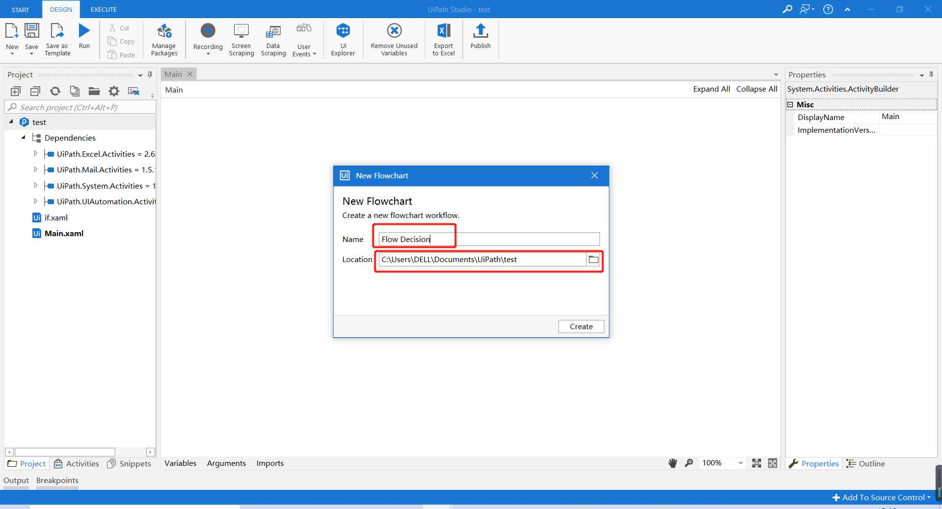Click Collapse All in designer
942x509 pixels.
pyautogui.click(x=757, y=89)
